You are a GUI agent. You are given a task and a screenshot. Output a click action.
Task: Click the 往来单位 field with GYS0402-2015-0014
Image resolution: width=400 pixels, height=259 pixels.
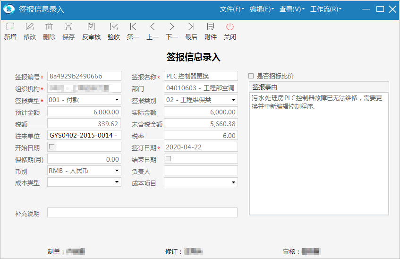84,135
